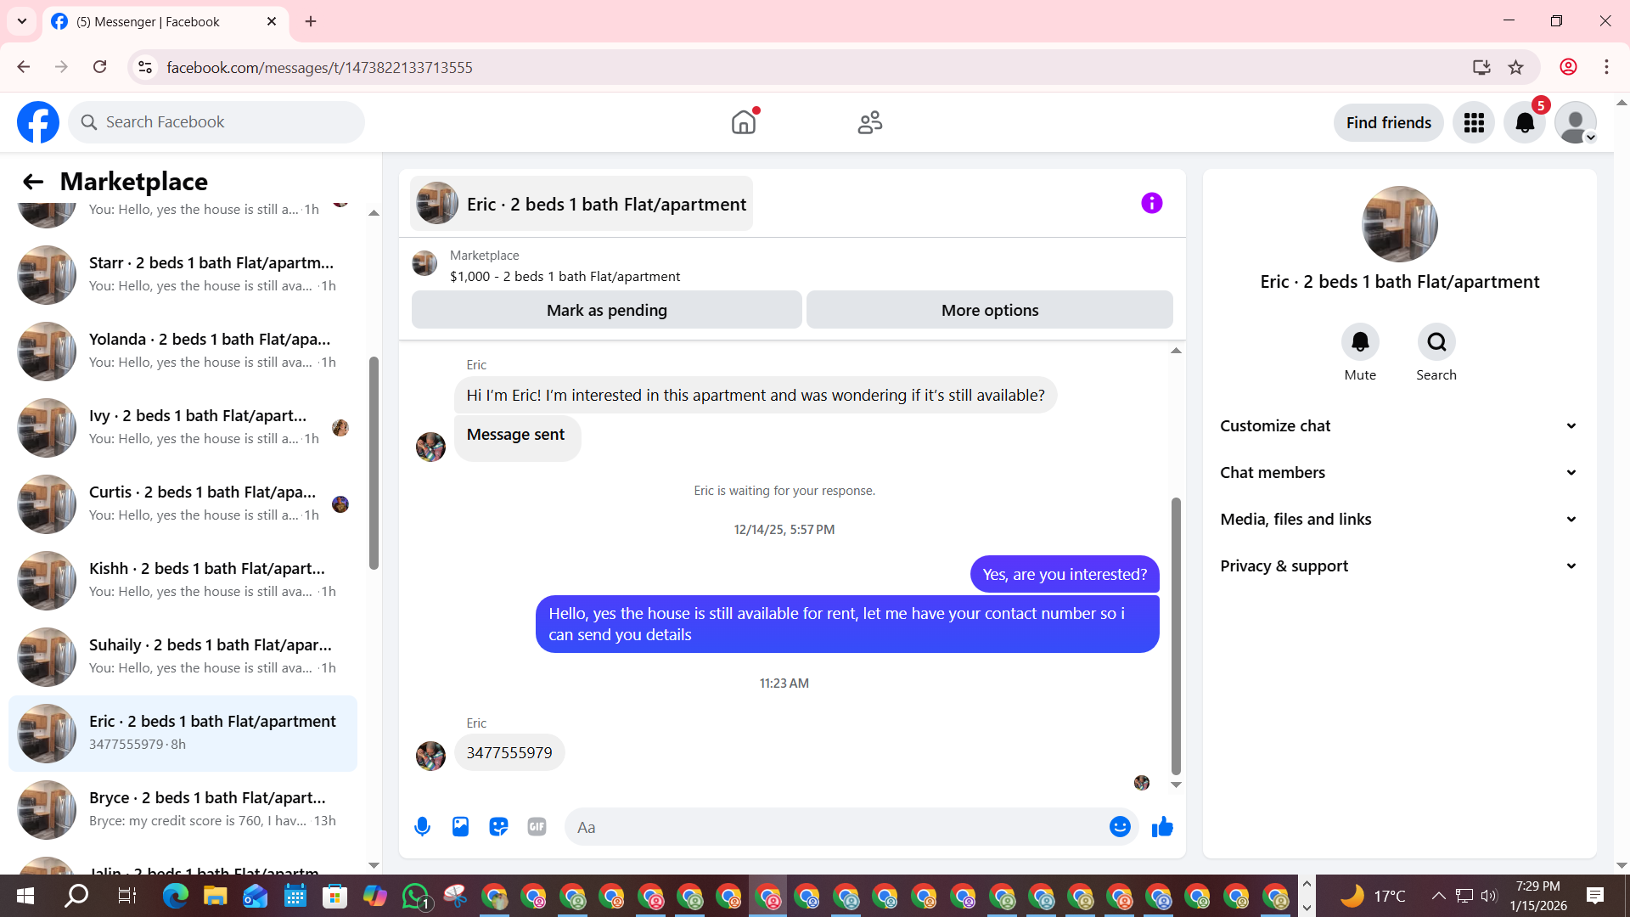This screenshot has height=917, width=1630.
Task: Expand the Customize chat section
Action: (1399, 426)
